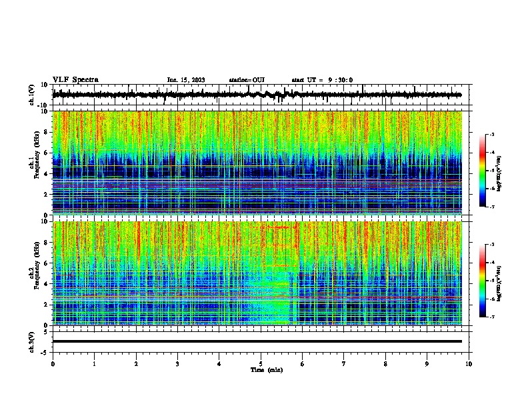The image size is (528, 408).
Task: Click the ch.1 colorbar "log(PSD)" label
Action: pyautogui.click(x=499, y=174)
